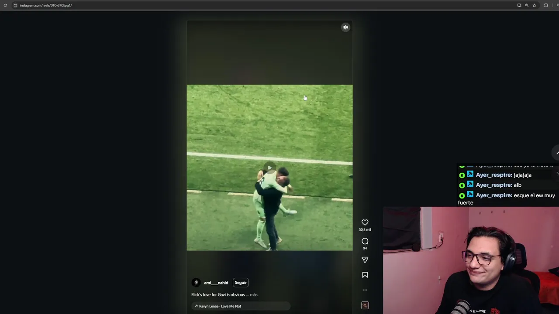Open the zoom magnifier icon in address bar
Screen dimensions: 559x314
(x=527, y=5)
